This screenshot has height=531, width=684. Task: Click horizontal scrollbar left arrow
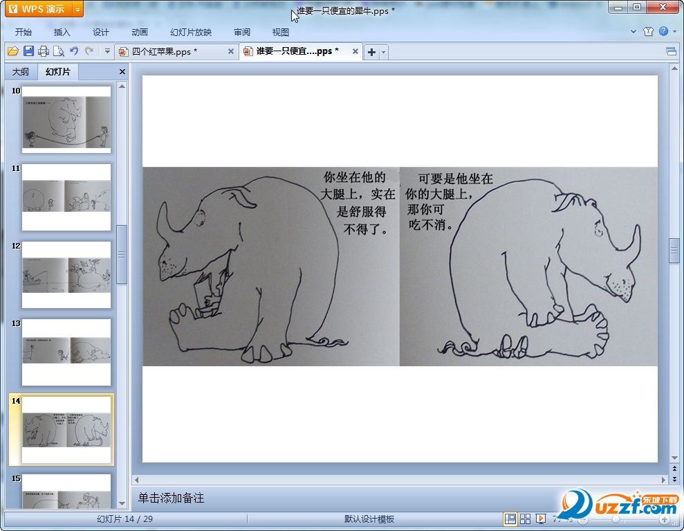[136, 480]
